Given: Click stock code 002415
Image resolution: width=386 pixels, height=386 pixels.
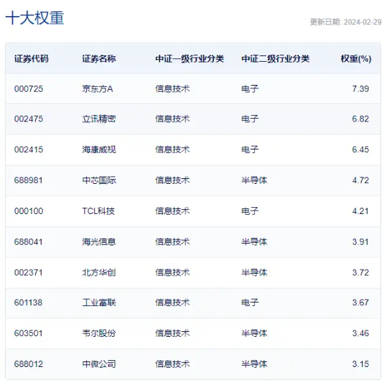Looking at the screenshot, I should 29,149.
